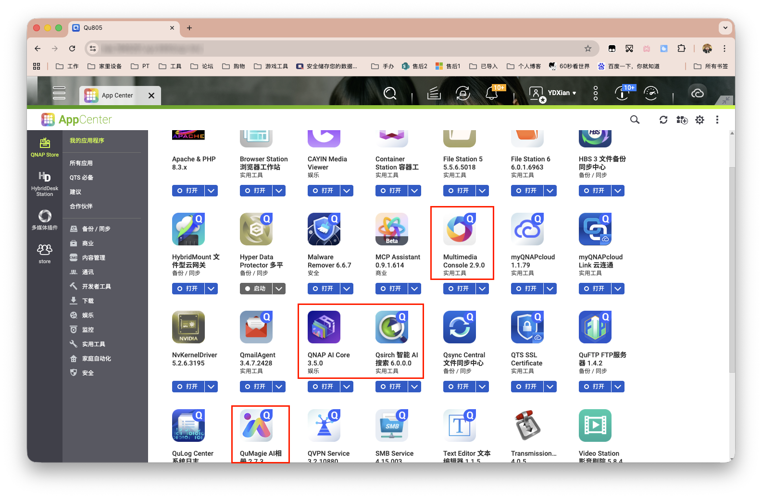Screen dimensions: 762x498
Task: Click the QNAP AI Core app icon
Action: (x=324, y=328)
